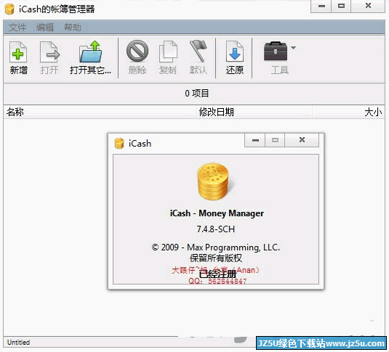The image size is (389, 352).
Task: Click the 默认 (Default) flag icon
Action: [x=198, y=51]
